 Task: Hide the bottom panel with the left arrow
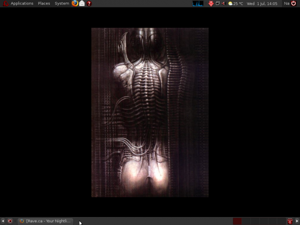(3, 221)
